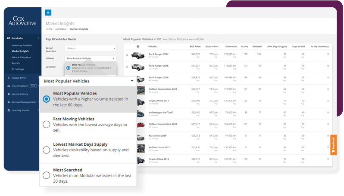Click the Ford Ranger 2017 thumbnail
Viewport: 344px width, 196px height.
138,55
